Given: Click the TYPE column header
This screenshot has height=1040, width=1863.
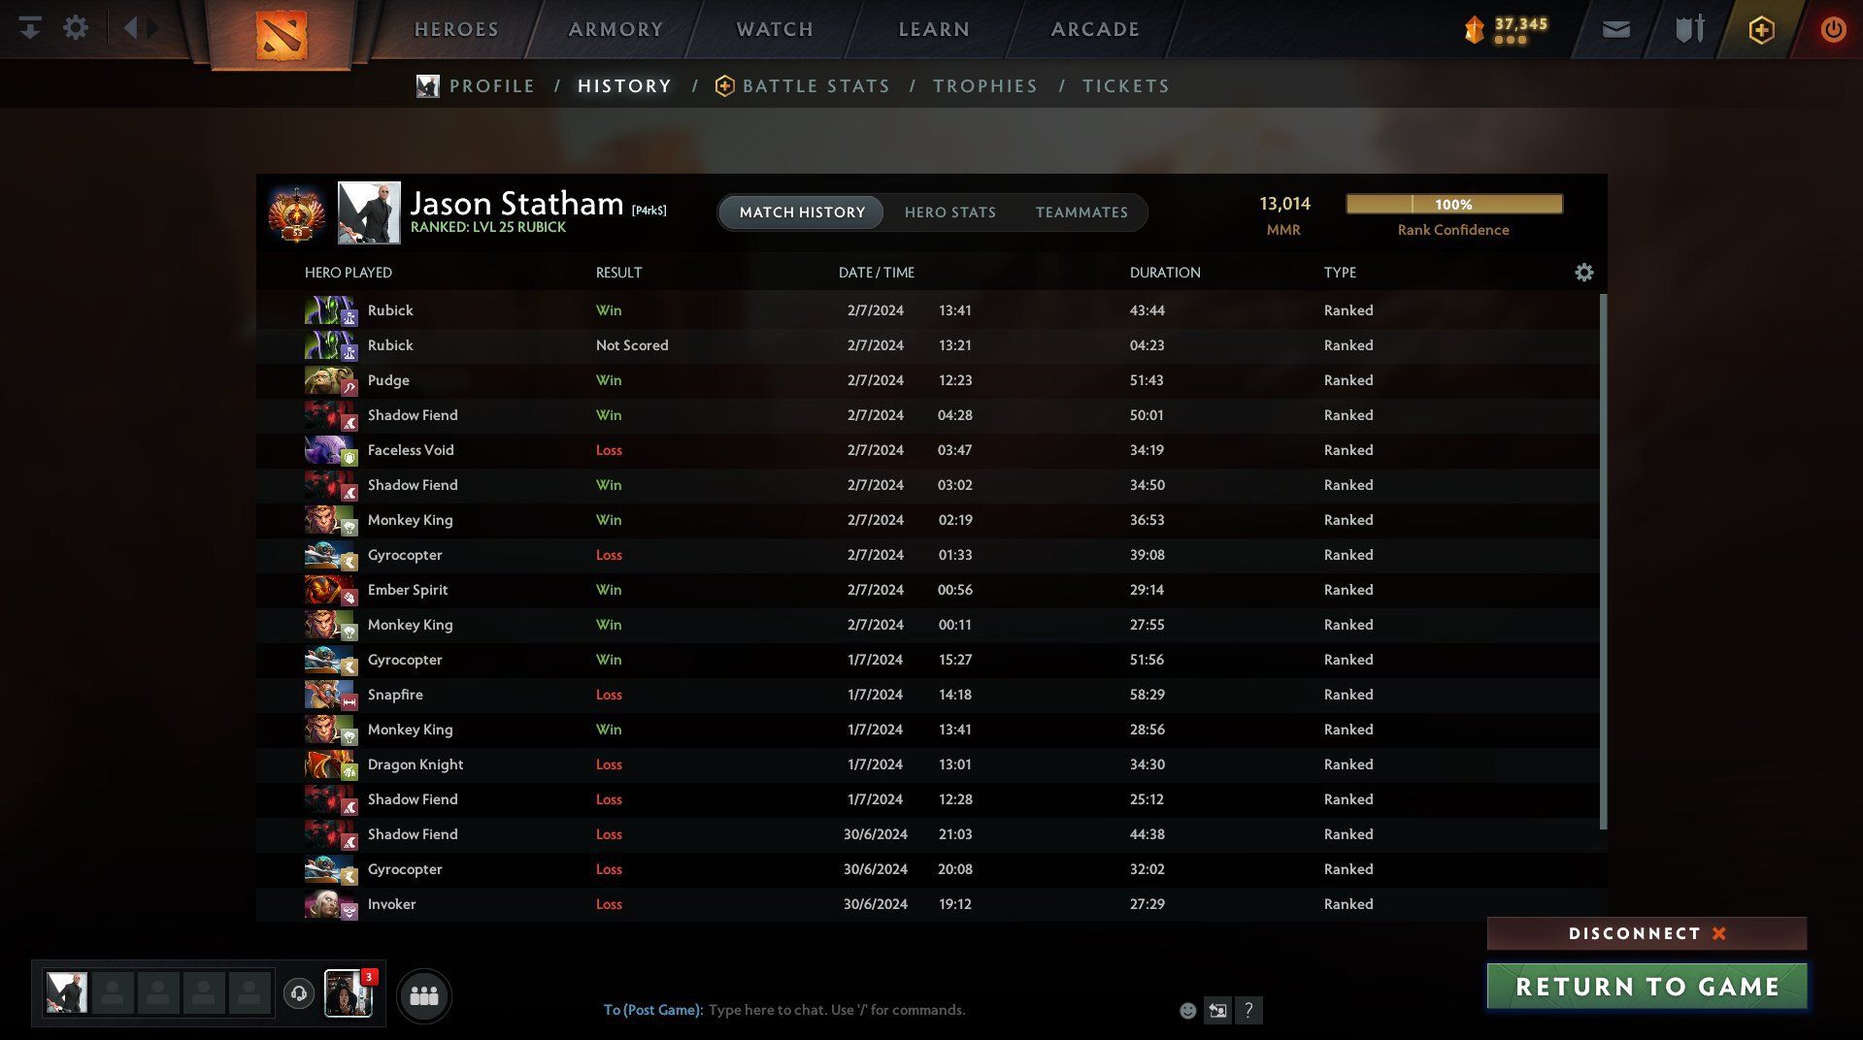Looking at the screenshot, I should [x=1340, y=273].
